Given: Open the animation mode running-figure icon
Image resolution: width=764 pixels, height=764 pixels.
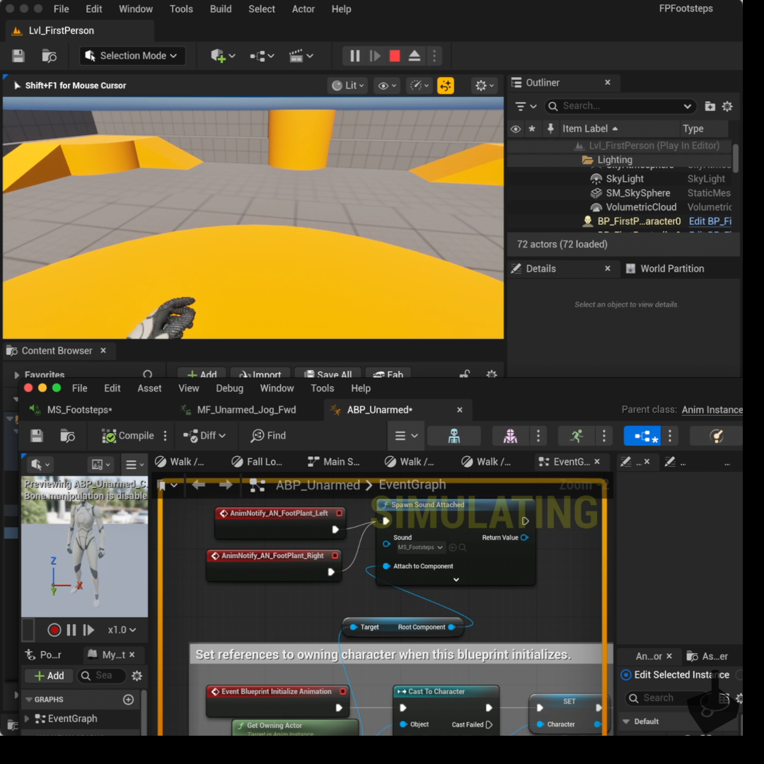Looking at the screenshot, I should pyautogui.click(x=577, y=436).
